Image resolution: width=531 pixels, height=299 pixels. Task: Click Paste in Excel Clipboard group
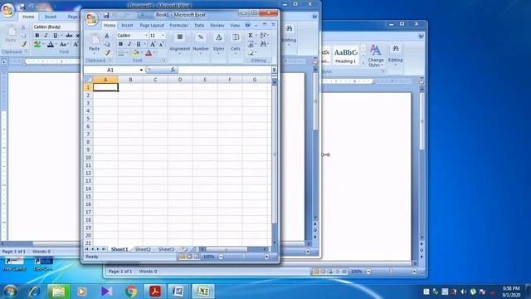(94, 43)
